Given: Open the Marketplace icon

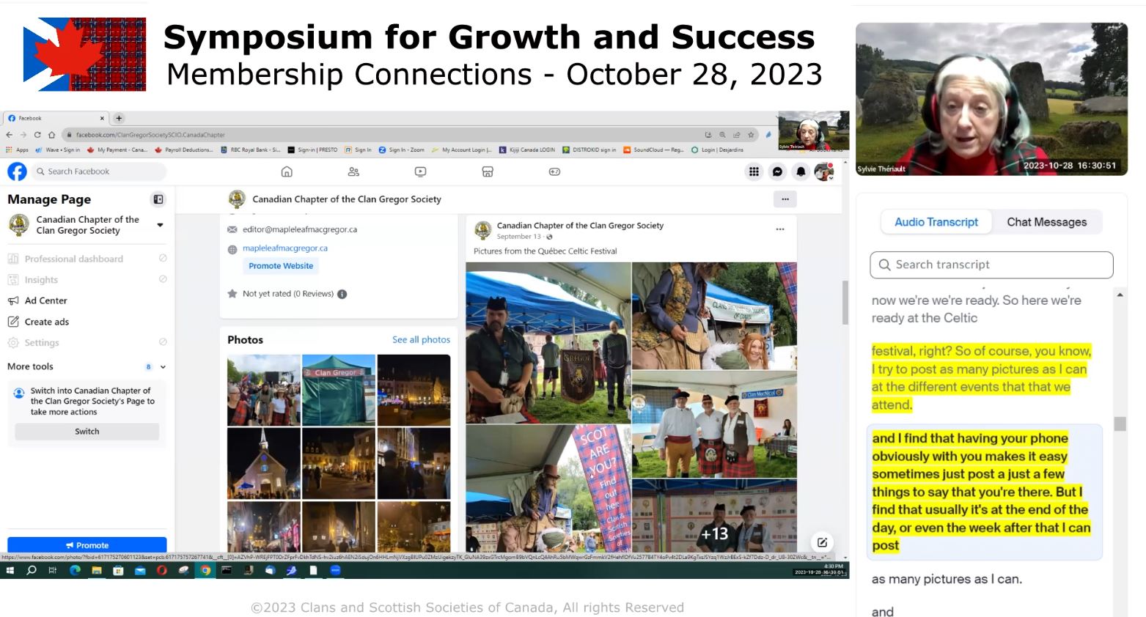Looking at the screenshot, I should pos(488,171).
